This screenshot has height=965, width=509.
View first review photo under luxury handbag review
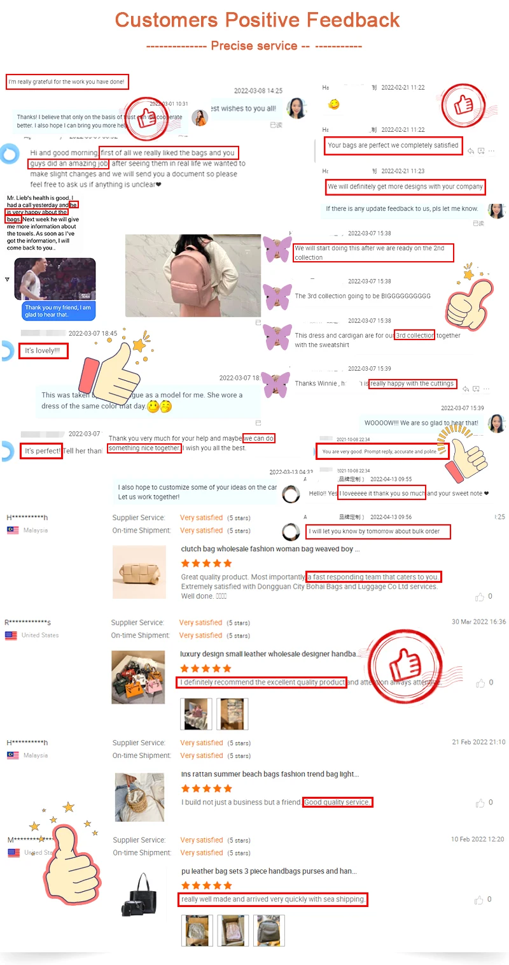coord(197,714)
